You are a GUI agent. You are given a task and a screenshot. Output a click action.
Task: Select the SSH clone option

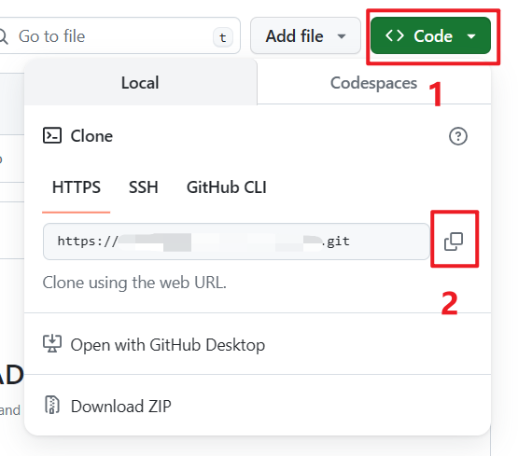click(144, 187)
